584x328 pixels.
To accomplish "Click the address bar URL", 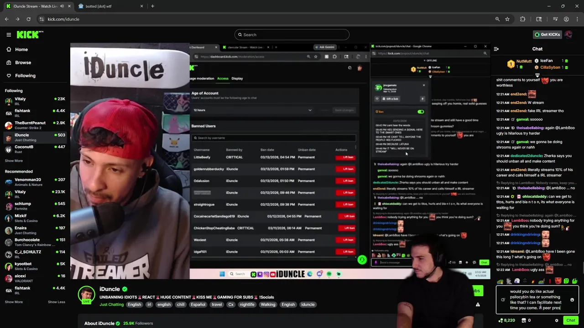I will 63,19.
